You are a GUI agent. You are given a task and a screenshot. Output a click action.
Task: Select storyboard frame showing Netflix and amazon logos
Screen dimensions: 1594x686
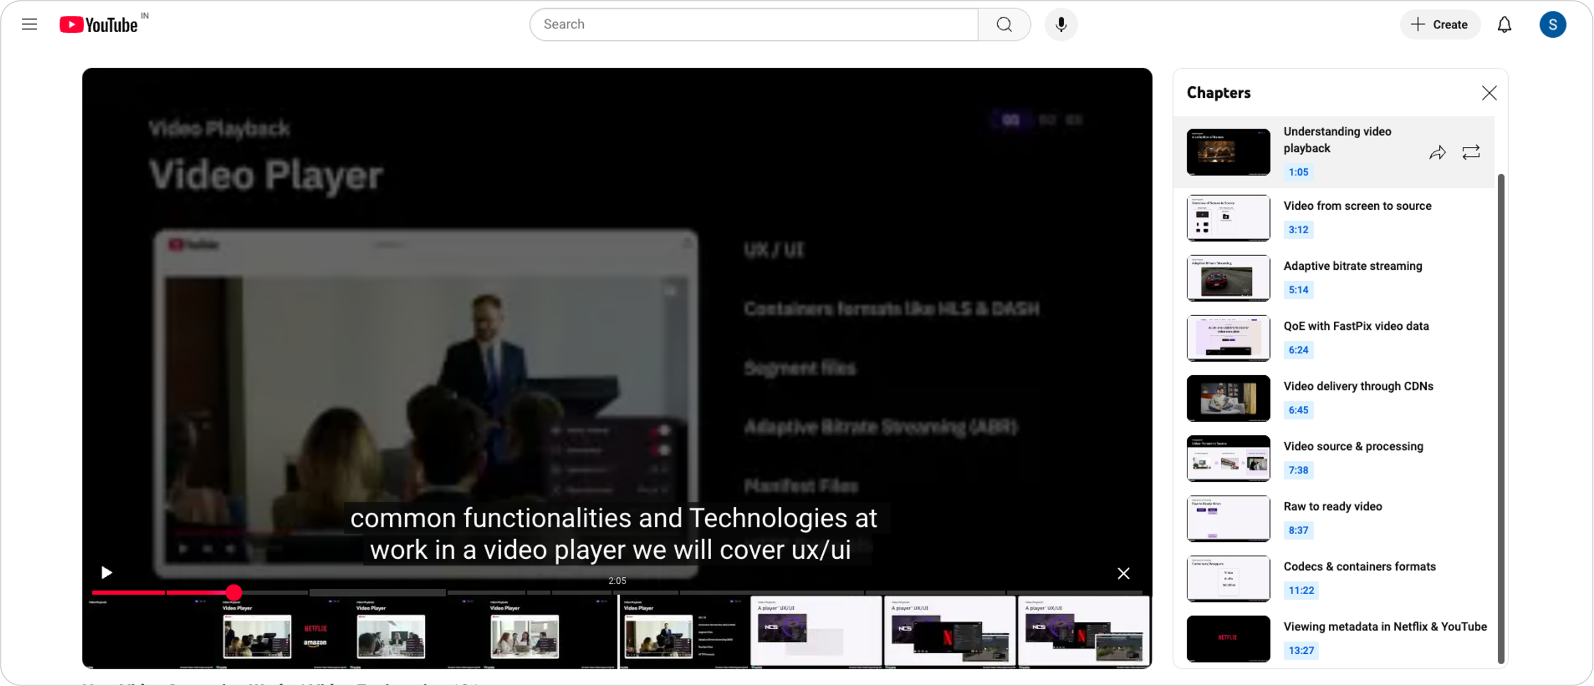point(283,631)
